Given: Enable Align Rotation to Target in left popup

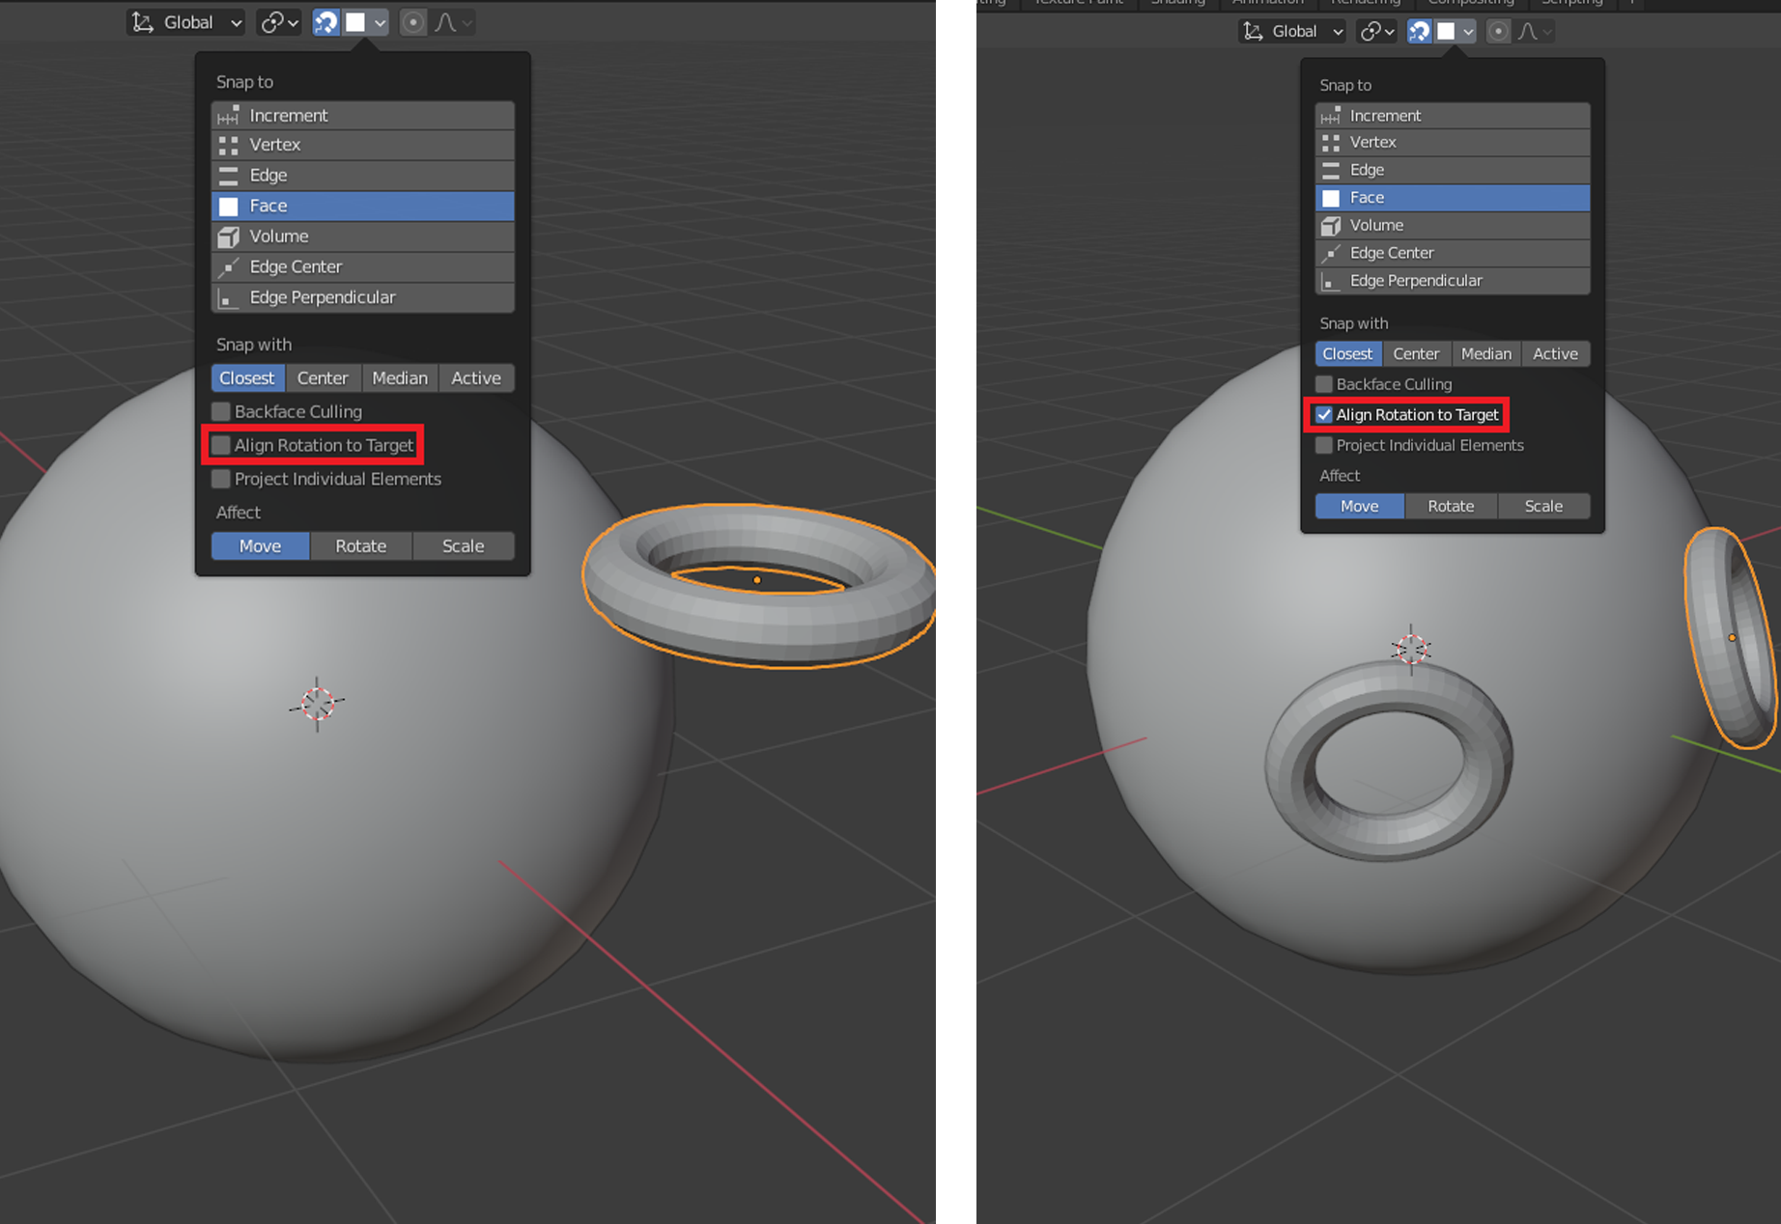Looking at the screenshot, I should click(221, 445).
